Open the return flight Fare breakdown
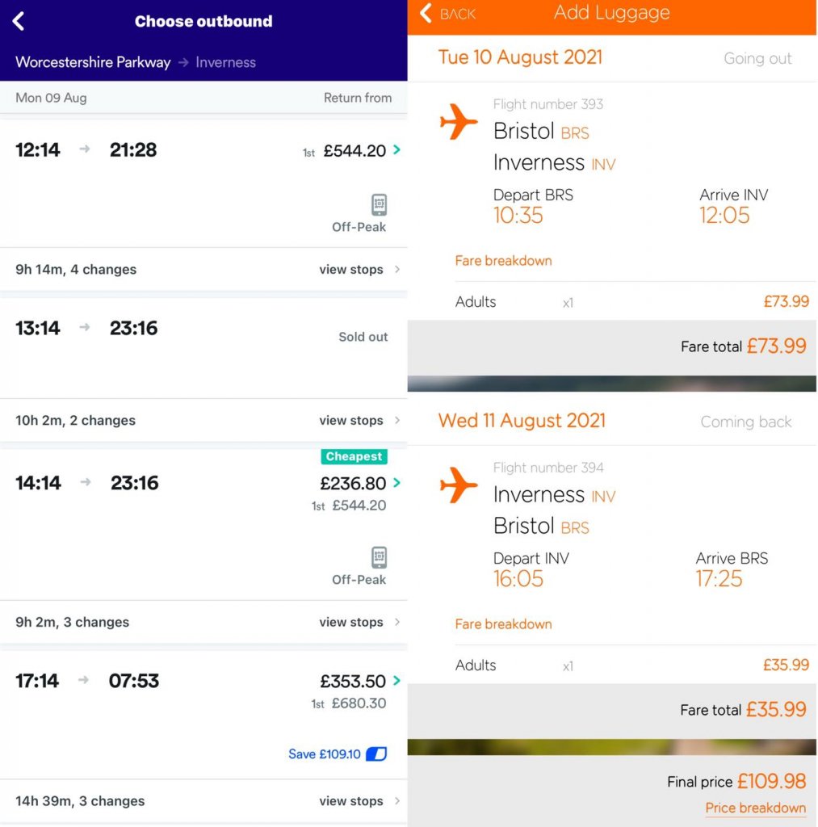818x827 pixels. point(503,624)
